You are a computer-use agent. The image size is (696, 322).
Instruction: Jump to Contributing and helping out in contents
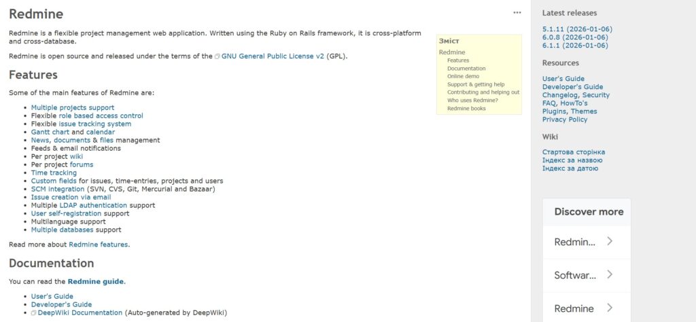[483, 92]
